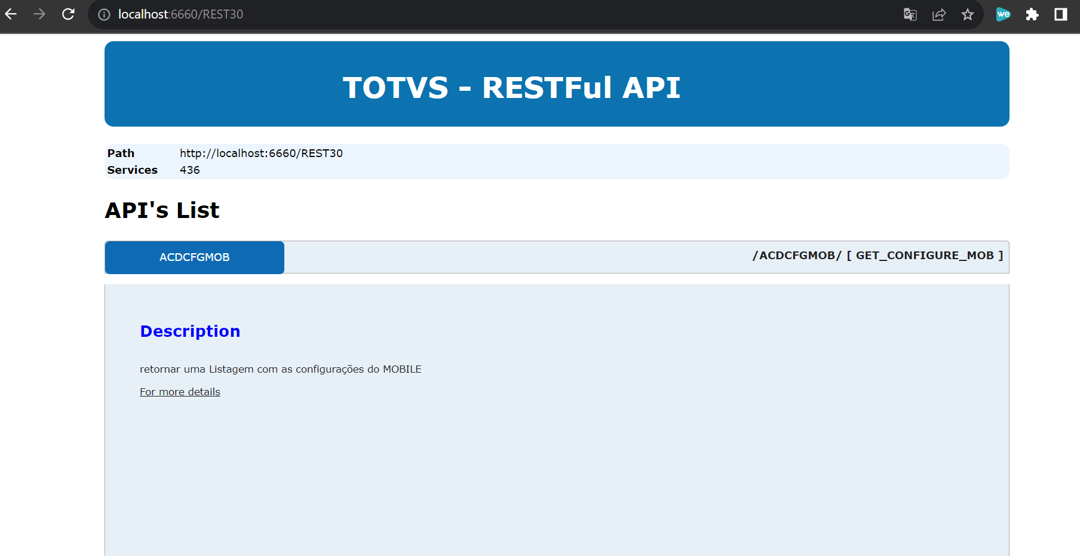This screenshot has height=556, width=1080.
Task: Select the Description heading
Action: [x=190, y=331]
